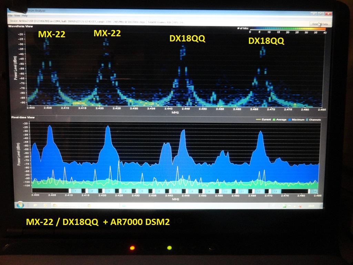Image resolution: width=353 pixels, height=265 pixels.
Task: Close the Spectrum Analyzer window
Action: (328, 14)
